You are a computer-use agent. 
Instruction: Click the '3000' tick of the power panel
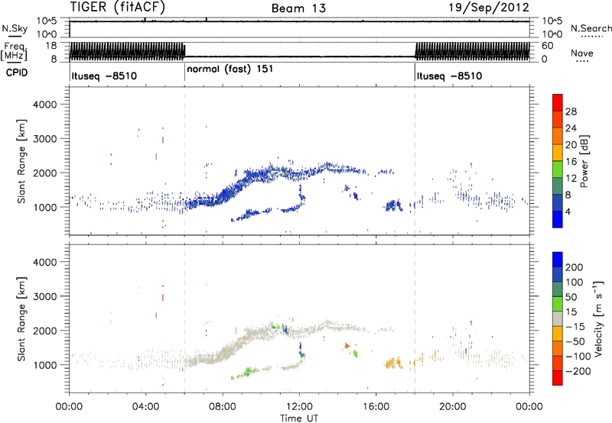44,139
